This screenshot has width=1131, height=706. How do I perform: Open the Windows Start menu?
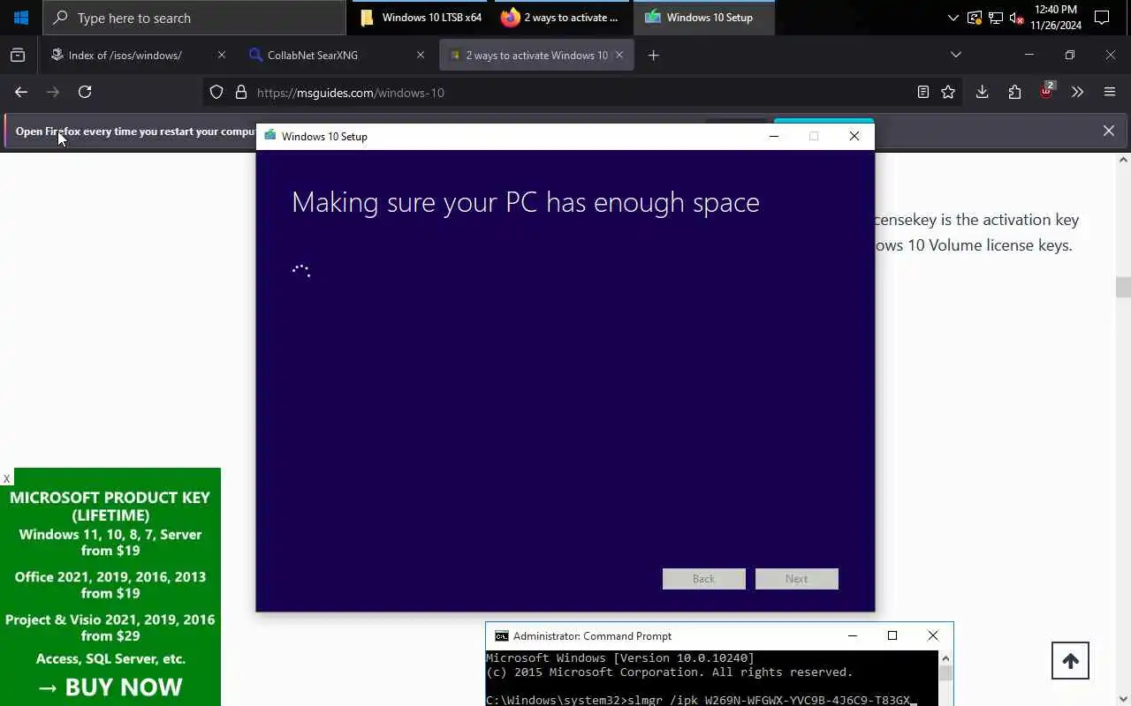pos(21,18)
